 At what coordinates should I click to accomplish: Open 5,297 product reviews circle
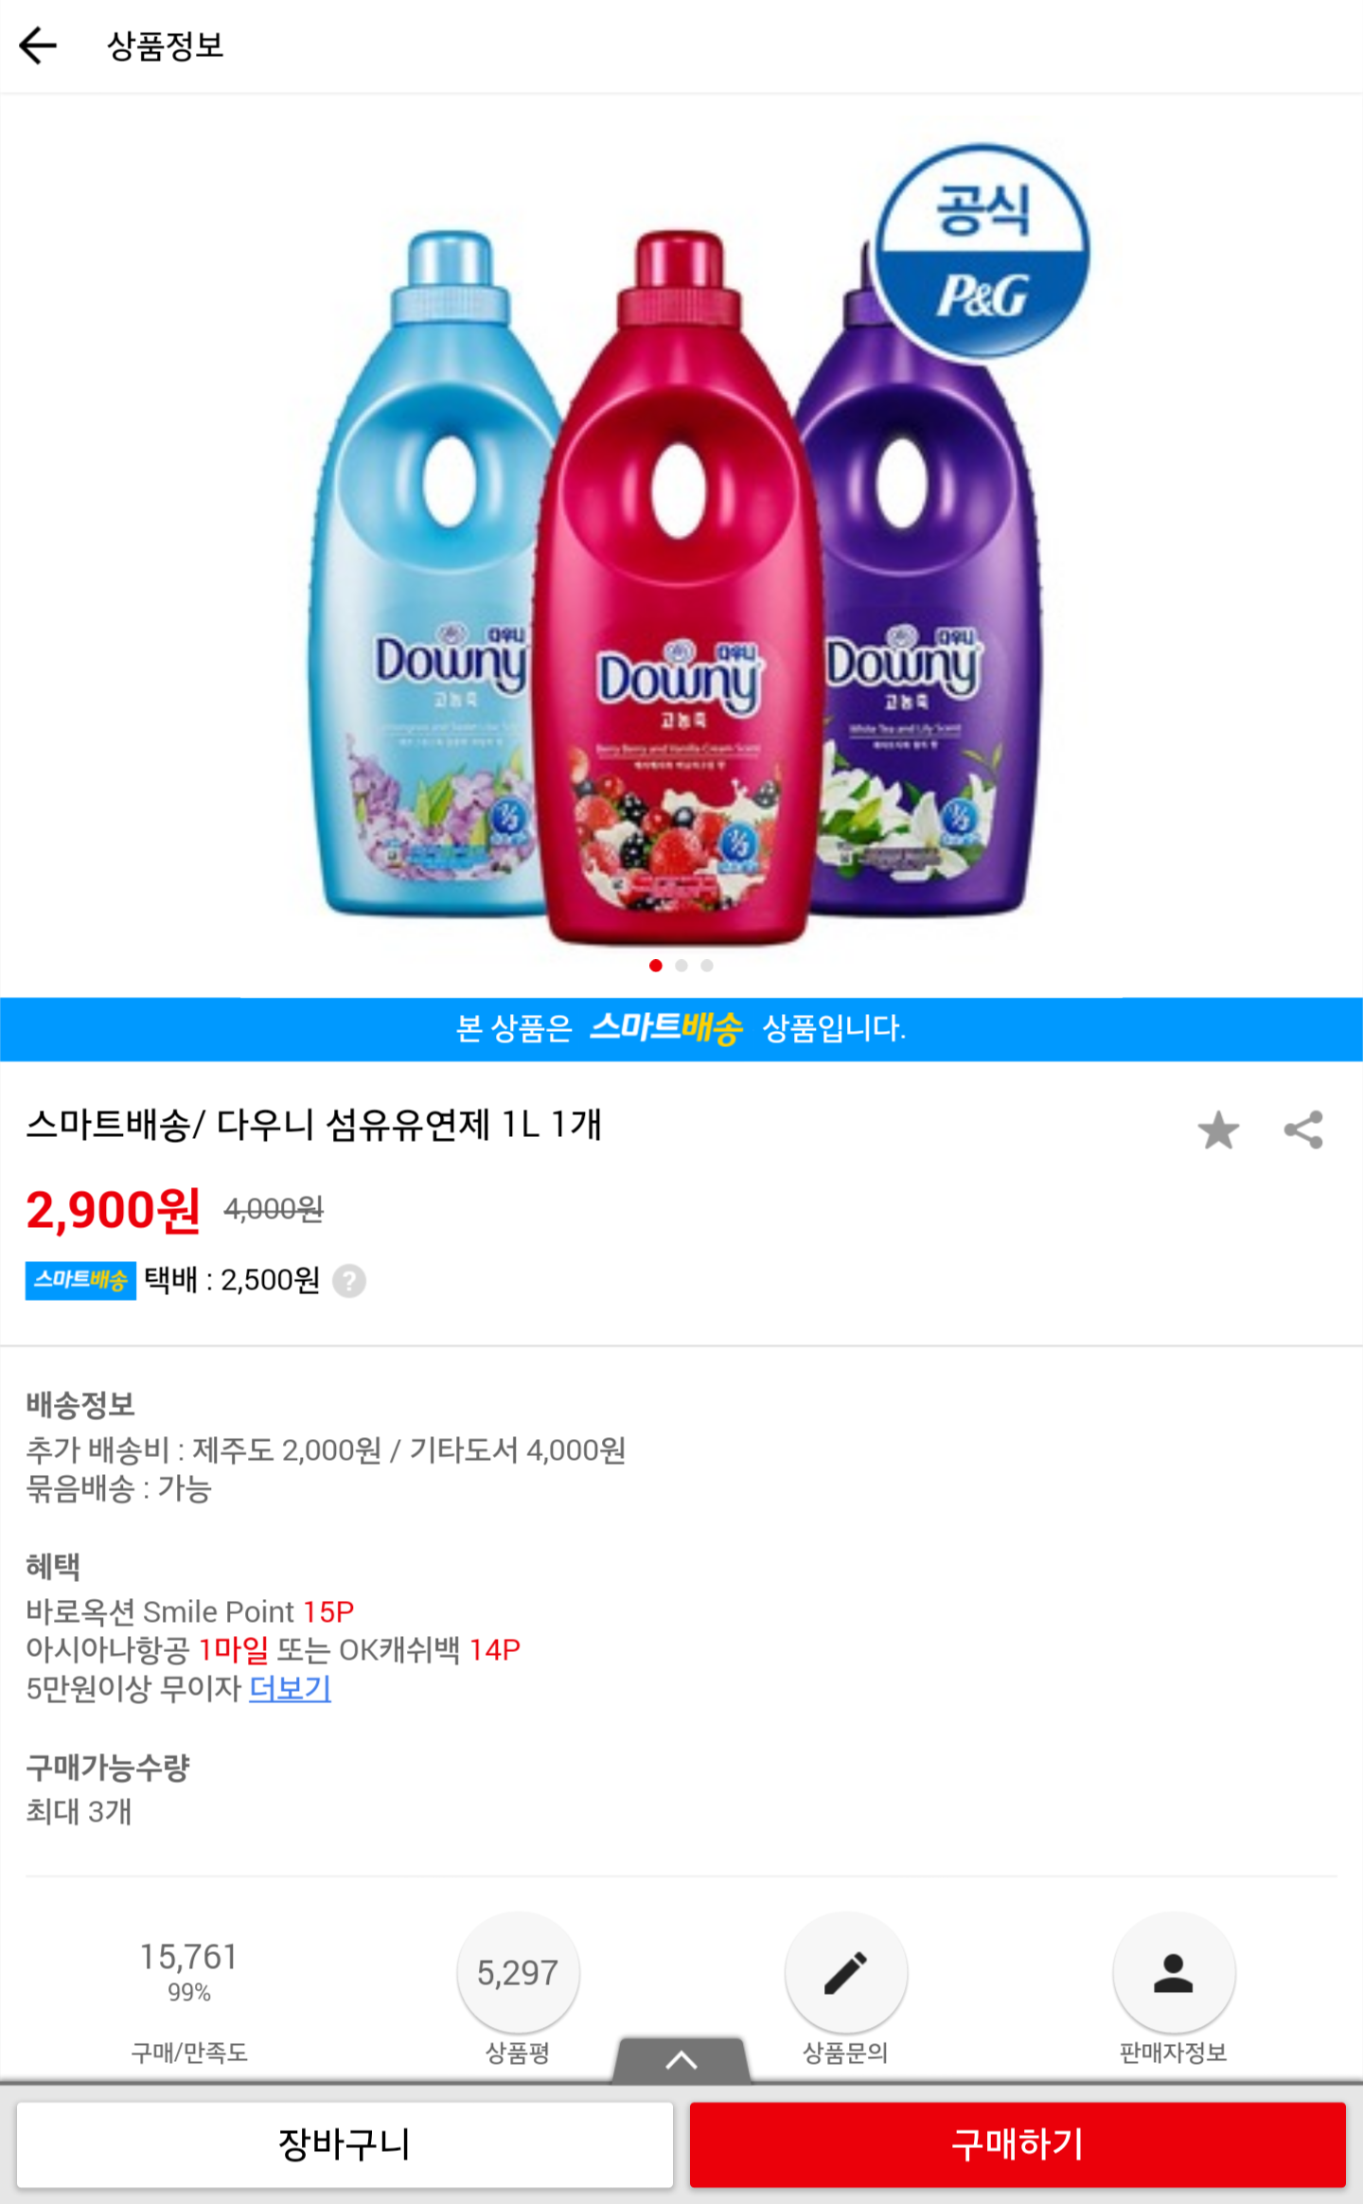[518, 1973]
